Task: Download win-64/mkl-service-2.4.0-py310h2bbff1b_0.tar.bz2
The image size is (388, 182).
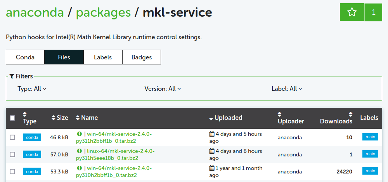Action: [x=114, y=172]
